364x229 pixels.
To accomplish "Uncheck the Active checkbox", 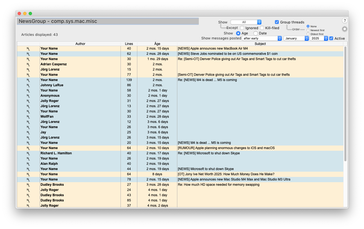I will (x=331, y=38).
